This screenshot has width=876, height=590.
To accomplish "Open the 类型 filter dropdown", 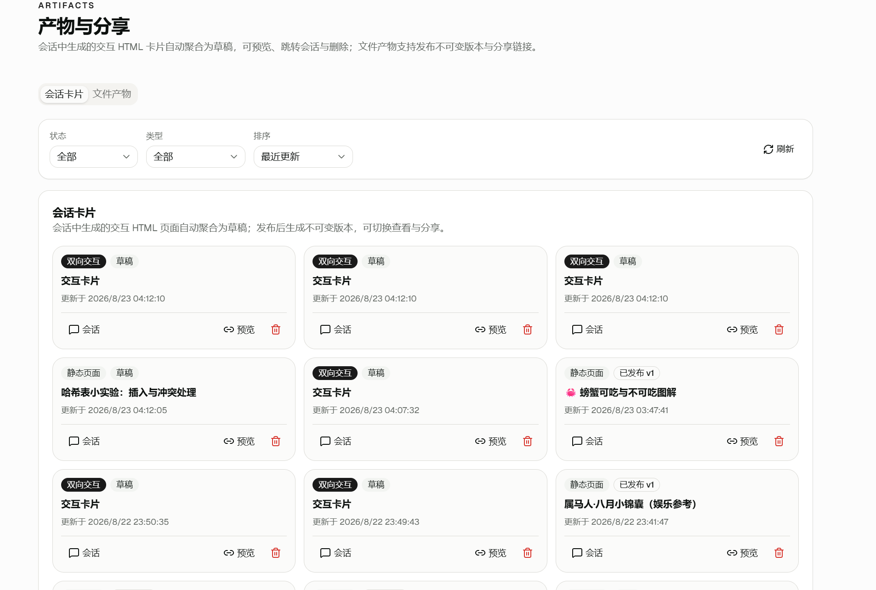I will (x=195, y=157).
